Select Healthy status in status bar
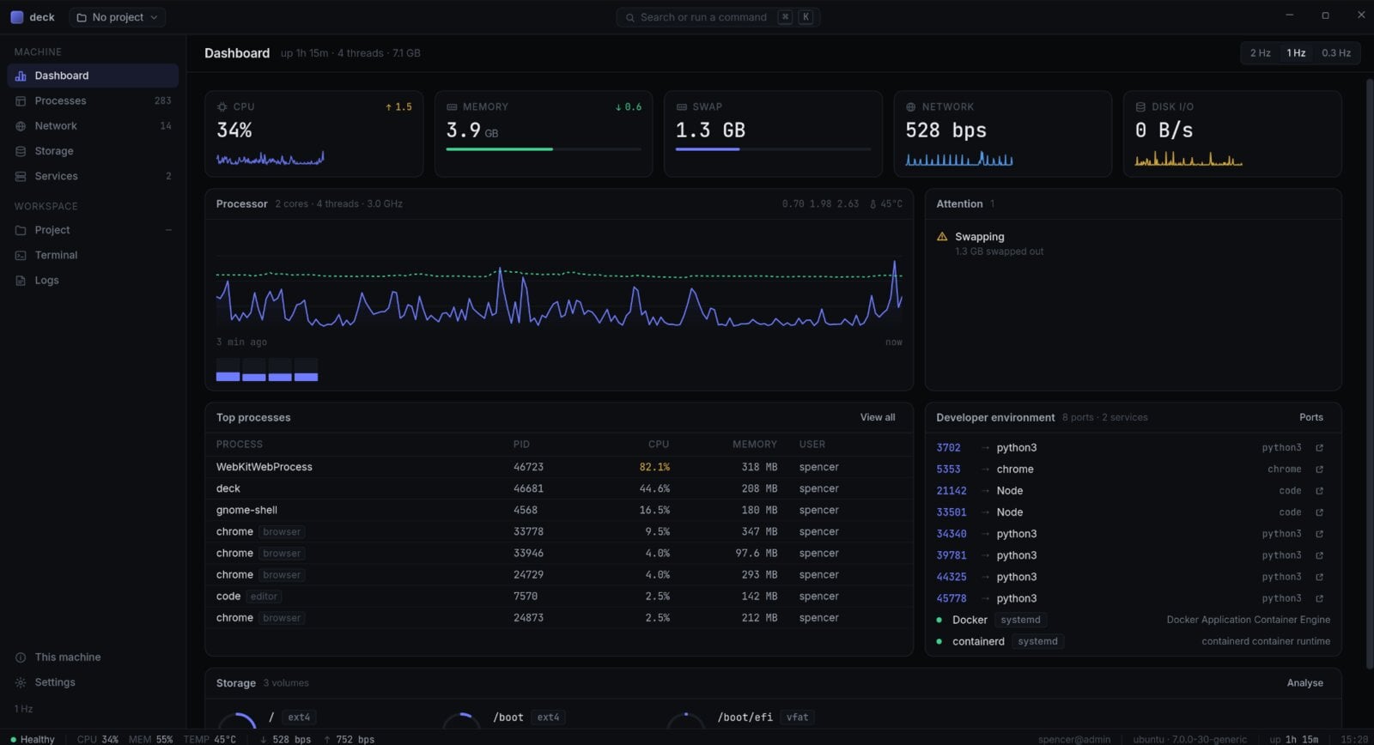1374x745 pixels. 33,739
